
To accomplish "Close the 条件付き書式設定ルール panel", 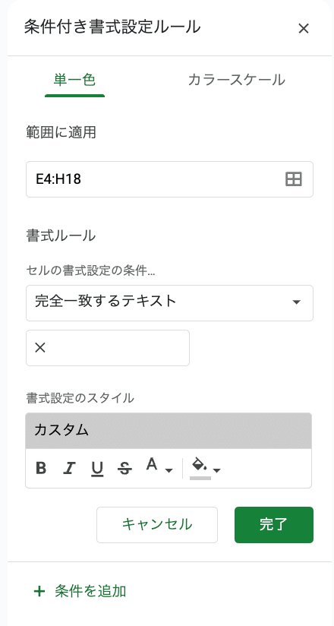I will (304, 28).
